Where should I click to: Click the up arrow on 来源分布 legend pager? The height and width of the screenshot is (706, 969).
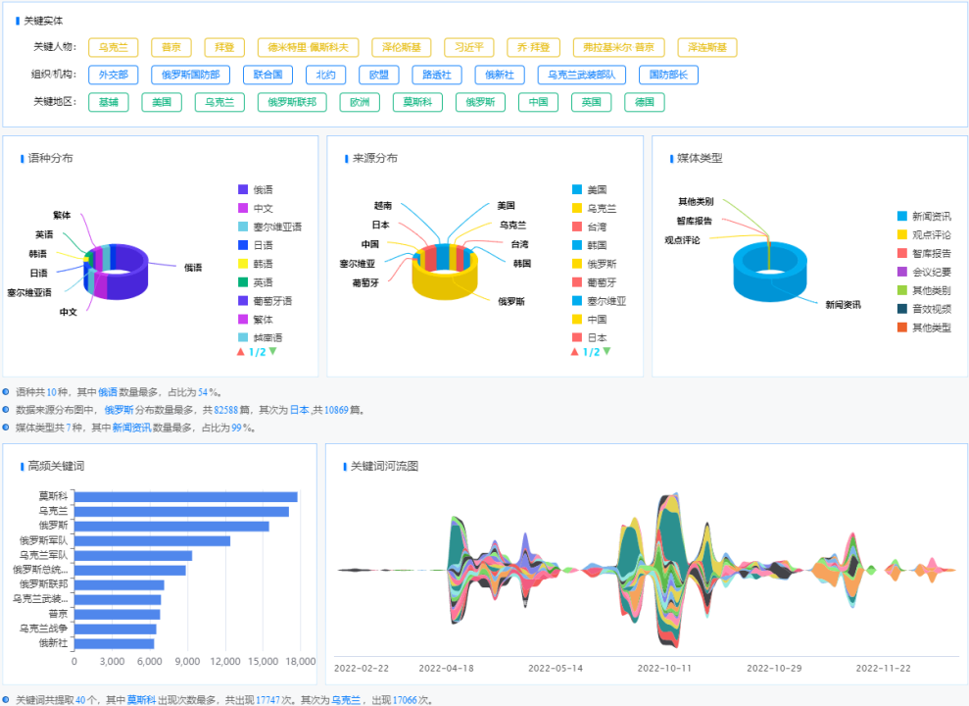574,351
